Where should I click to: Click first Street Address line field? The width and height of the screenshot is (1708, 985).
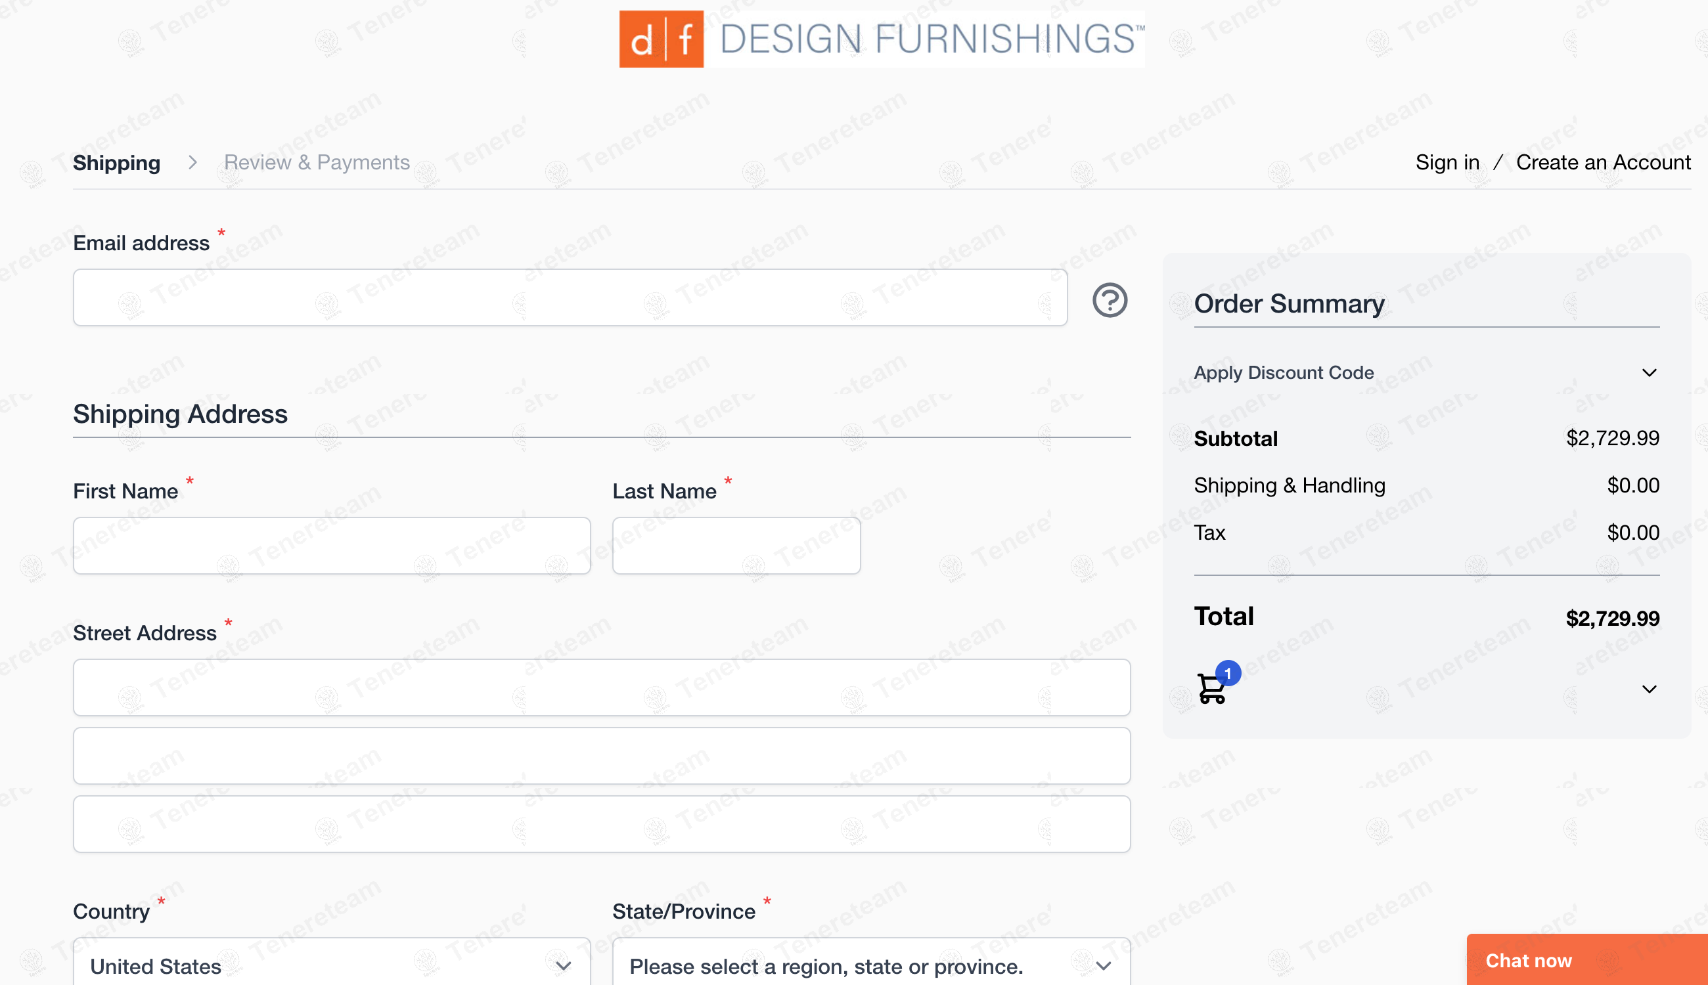coord(602,688)
